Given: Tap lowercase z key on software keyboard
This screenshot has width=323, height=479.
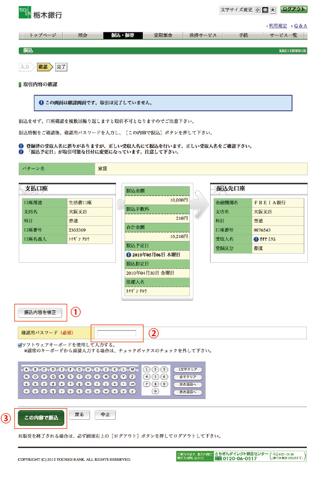Looking at the screenshot, I should (132, 391).
